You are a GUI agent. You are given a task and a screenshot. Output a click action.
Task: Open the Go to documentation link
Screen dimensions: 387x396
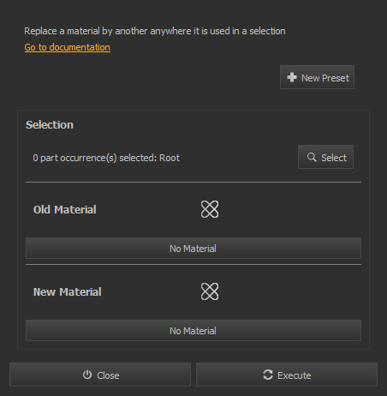click(68, 47)
